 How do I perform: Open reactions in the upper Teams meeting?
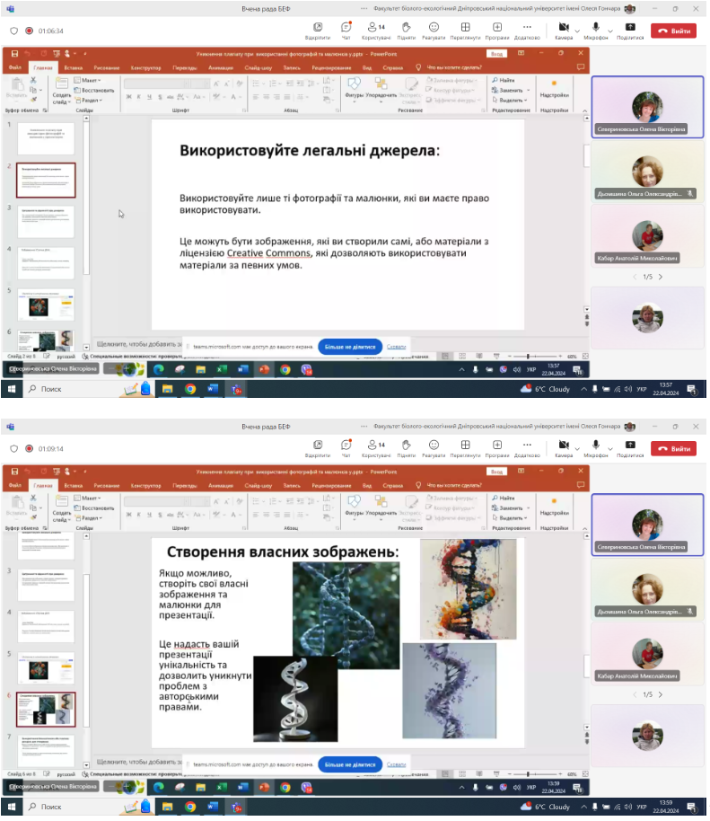[x=434, y=31]
